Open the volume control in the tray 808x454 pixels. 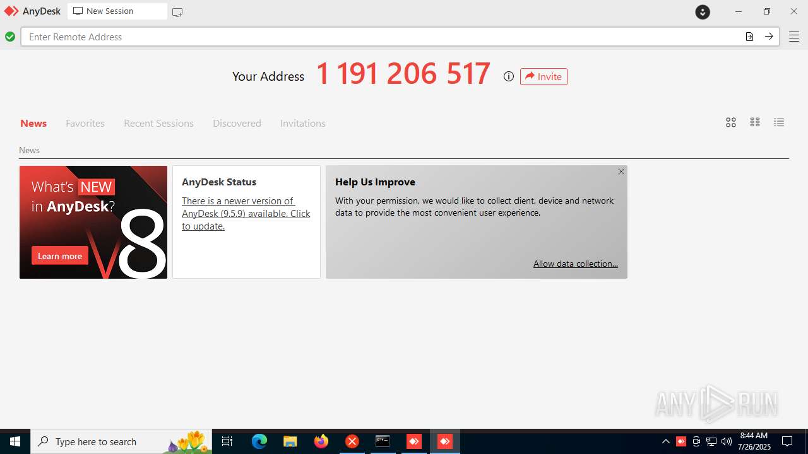click(x=727, y=441)
